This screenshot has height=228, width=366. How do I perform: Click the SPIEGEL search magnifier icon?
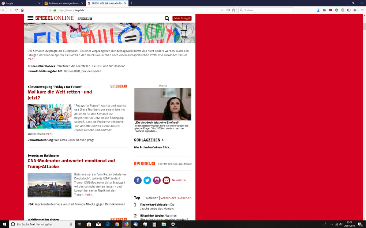[167, 18]
